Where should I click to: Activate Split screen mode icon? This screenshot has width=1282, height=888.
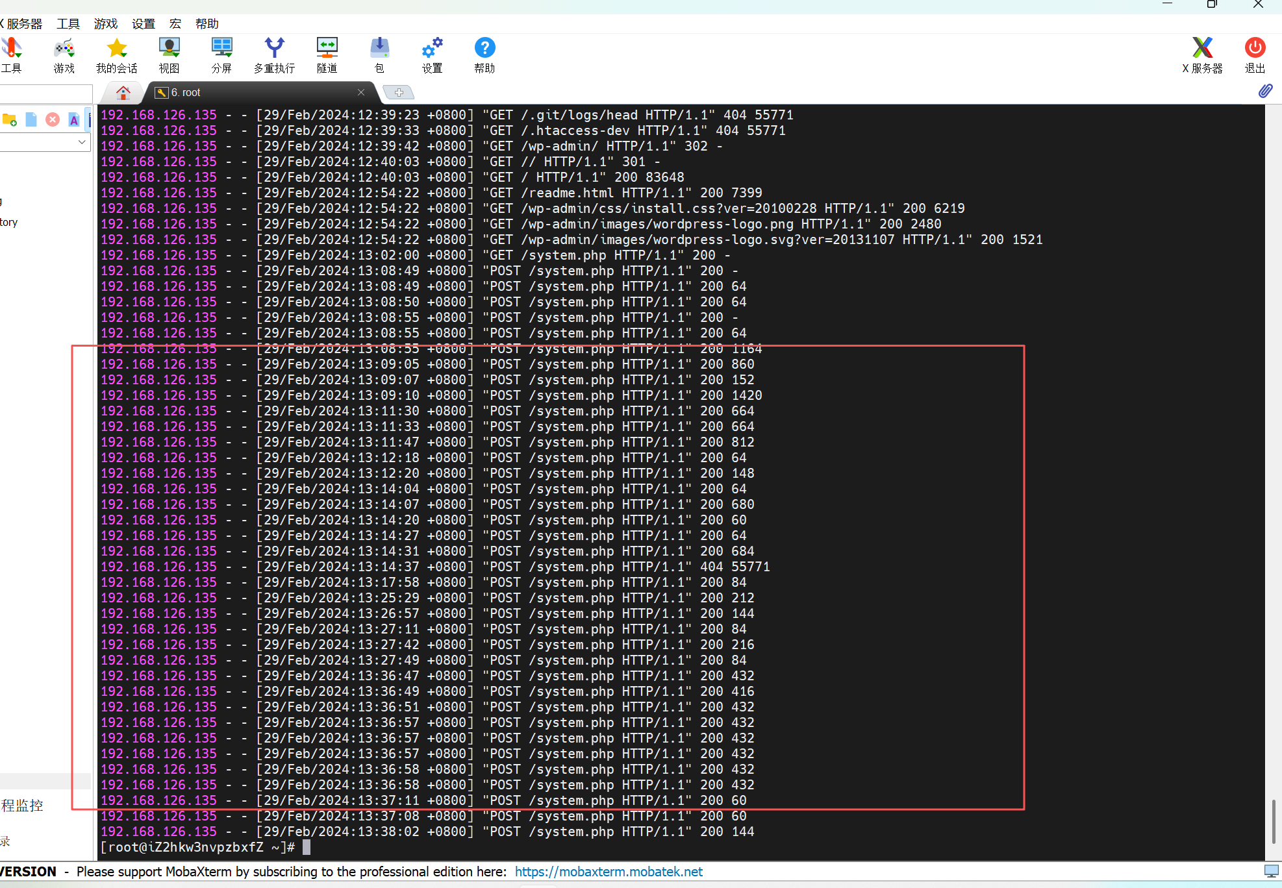(221, 55)
